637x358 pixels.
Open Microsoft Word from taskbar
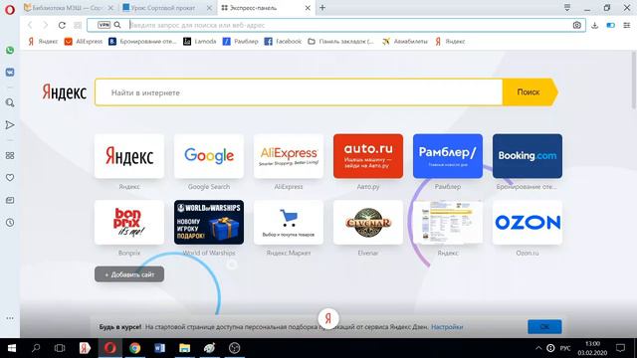point(159,348)
